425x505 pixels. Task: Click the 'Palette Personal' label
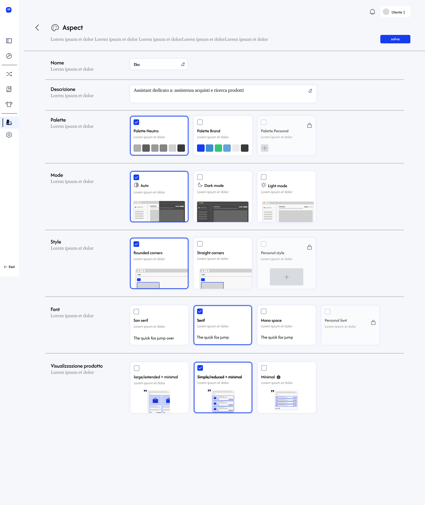(x=275, y=131)
